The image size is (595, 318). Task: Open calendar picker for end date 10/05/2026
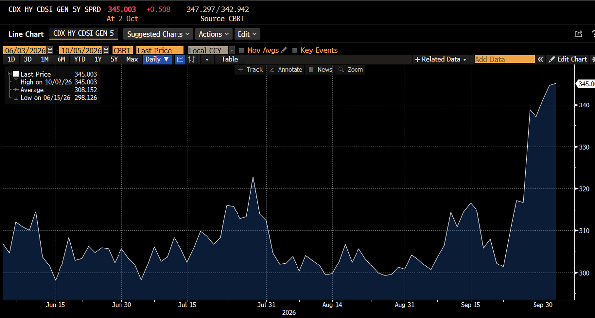(106, 50)
